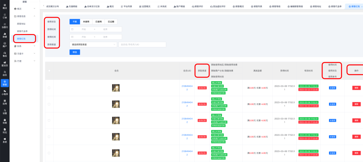The height and width of the screenshot is (162, 363).
Task: Go to 售后 (After-sales) sidebar icon
Action: 5,54
